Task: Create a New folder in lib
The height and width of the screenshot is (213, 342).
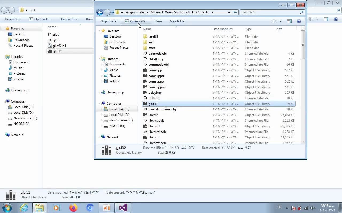Action: click(178, 21)
